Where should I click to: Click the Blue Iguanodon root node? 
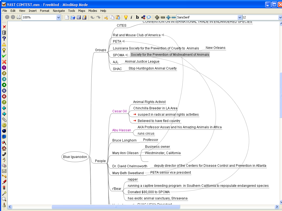75,157
